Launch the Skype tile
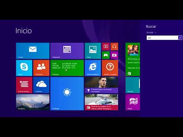The image size is (183, 137). [x=24, y=68]
